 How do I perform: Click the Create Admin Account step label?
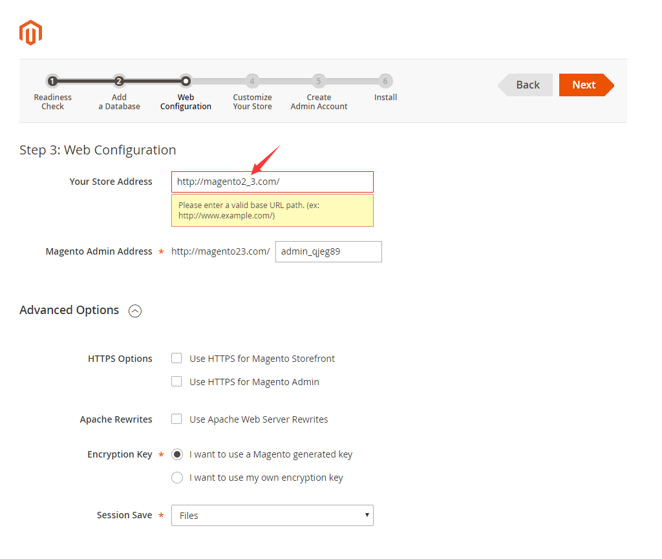(319, 101)
